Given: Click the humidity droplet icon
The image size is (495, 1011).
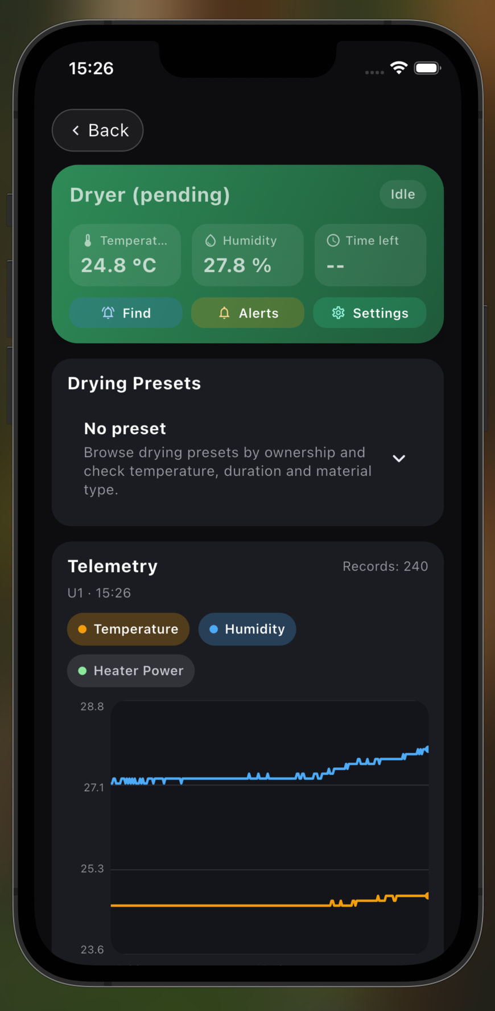Looking at the screenshot, I should [211, 241].
